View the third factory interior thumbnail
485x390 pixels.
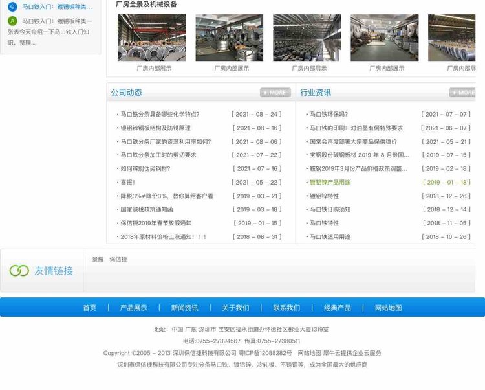(307, 38)
